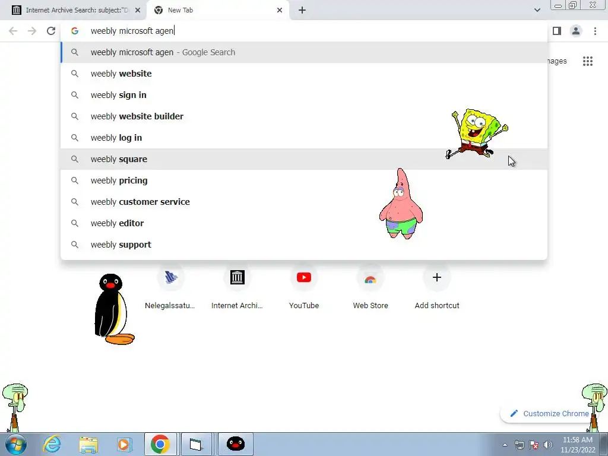The height and width of the screenshot is (456, 608).
Task: Open Chrome's three-dot menu
Action: (x=595, y=31)
